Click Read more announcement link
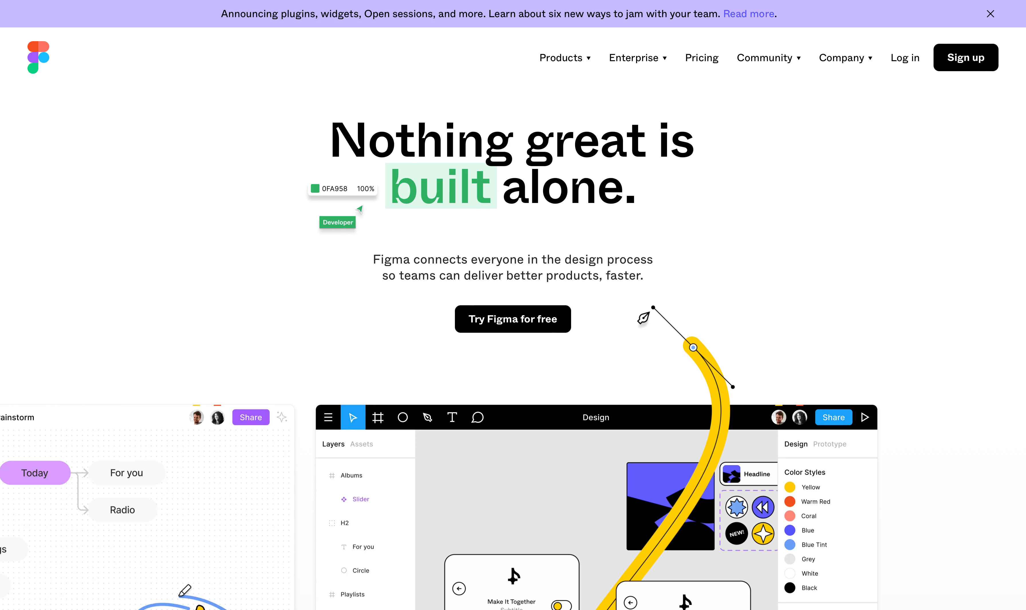 (748, 13)
